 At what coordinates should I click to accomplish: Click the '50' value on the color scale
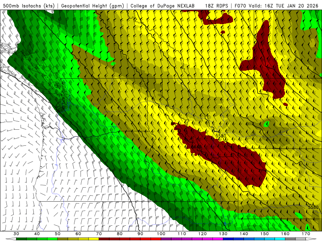point(58,234)
